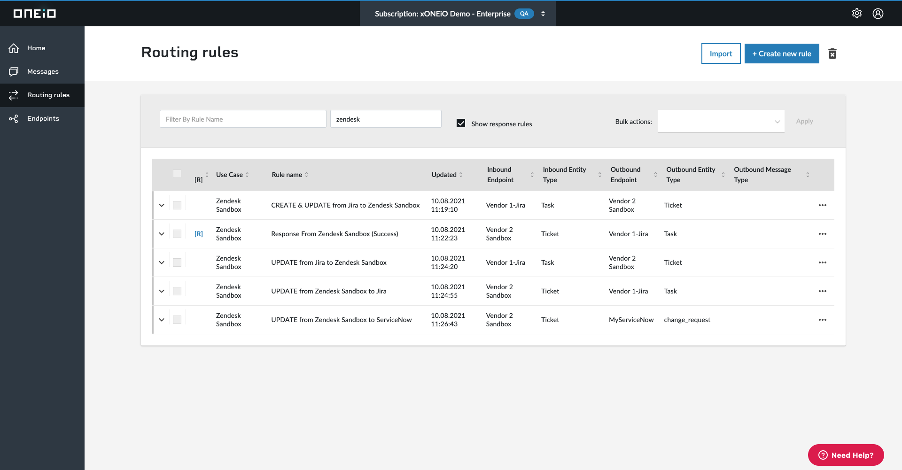The image size is (902, 470).
Task: Click the Home house icon
Action: (x=14, y=48)
